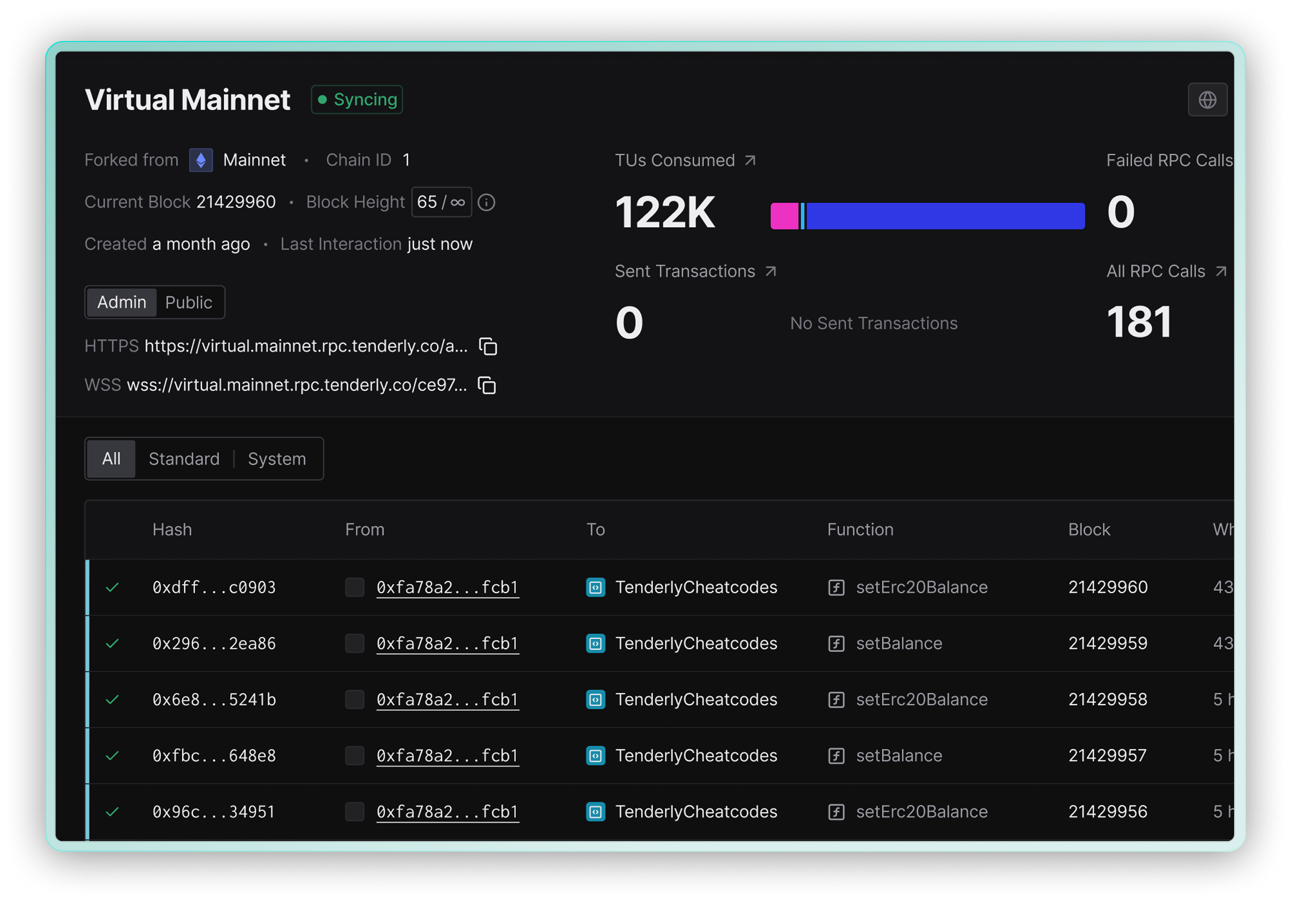The image size is (1291, 901).
Task: Switch RPC endpoint to Public
Action: tap(188, 303)
